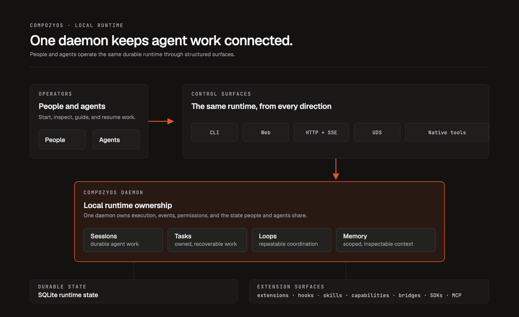Screen dimensions: 519x317
Task: Click the Agents operator box
Action: coord(116,139)
